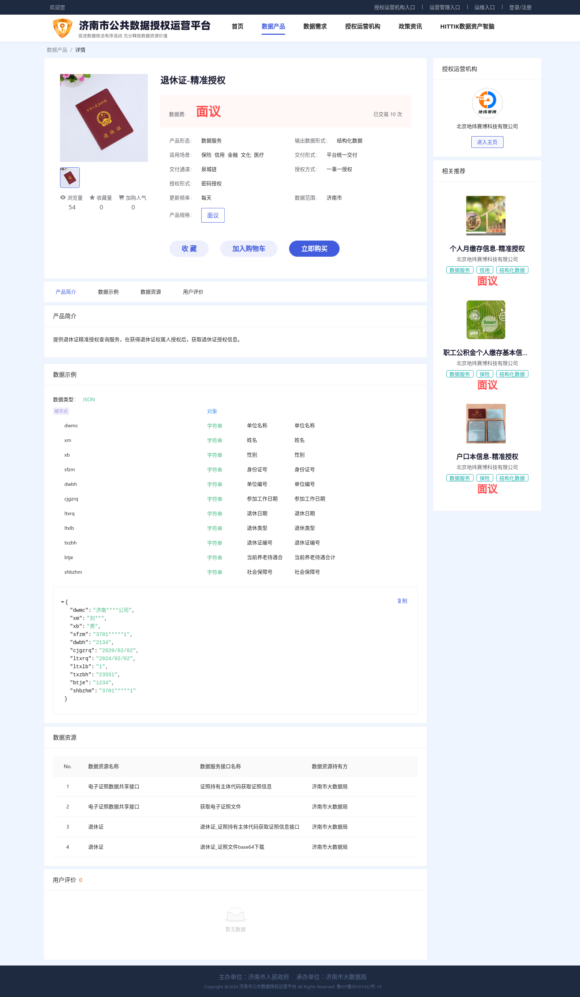Click the 泉城链 delivery channel value
580x997 pixels.
click(x=209, y=169)
